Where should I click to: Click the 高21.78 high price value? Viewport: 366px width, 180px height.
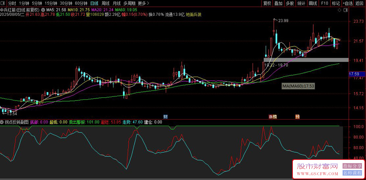48,15
